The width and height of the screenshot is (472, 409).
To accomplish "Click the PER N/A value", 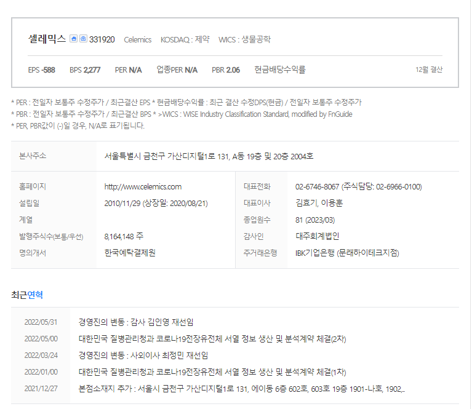I will coord(128,70).
